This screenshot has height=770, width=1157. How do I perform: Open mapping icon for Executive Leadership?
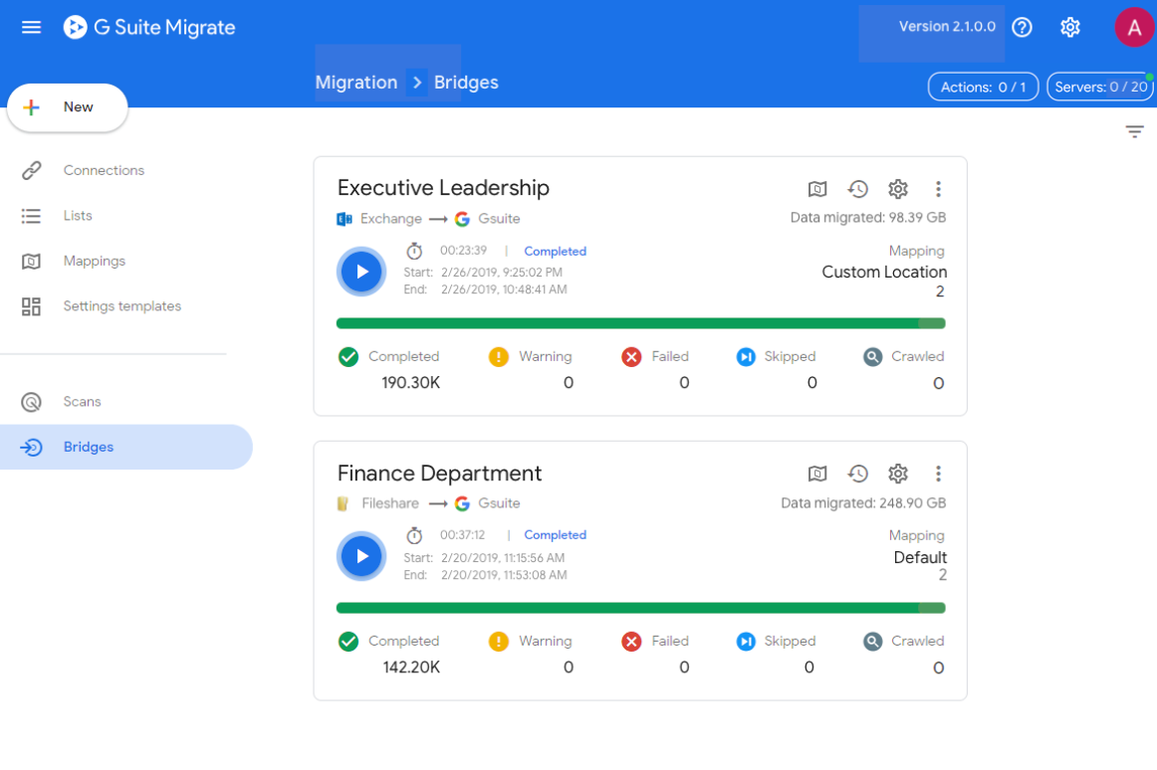pos(817,189)
